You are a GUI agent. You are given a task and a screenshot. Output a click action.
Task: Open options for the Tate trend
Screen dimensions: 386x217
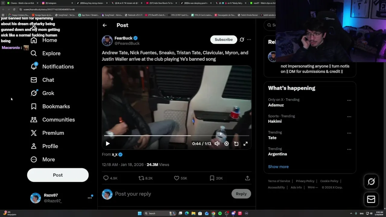click(349, 133)
